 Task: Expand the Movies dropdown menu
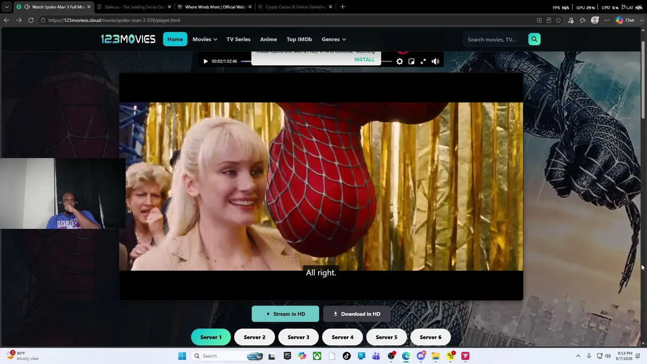pos(205,39)
